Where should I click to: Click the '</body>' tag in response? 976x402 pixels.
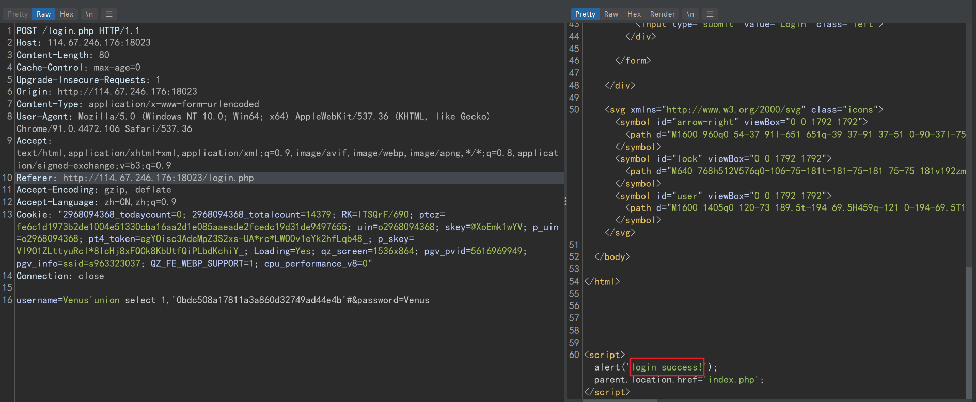point(612,257)
